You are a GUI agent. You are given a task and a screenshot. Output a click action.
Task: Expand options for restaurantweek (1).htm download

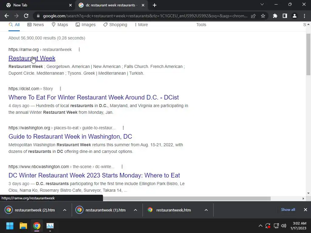[x=135, y=210]
